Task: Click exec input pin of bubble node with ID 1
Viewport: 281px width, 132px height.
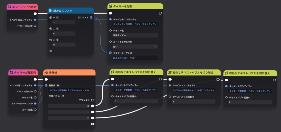Action: [113, 79]
